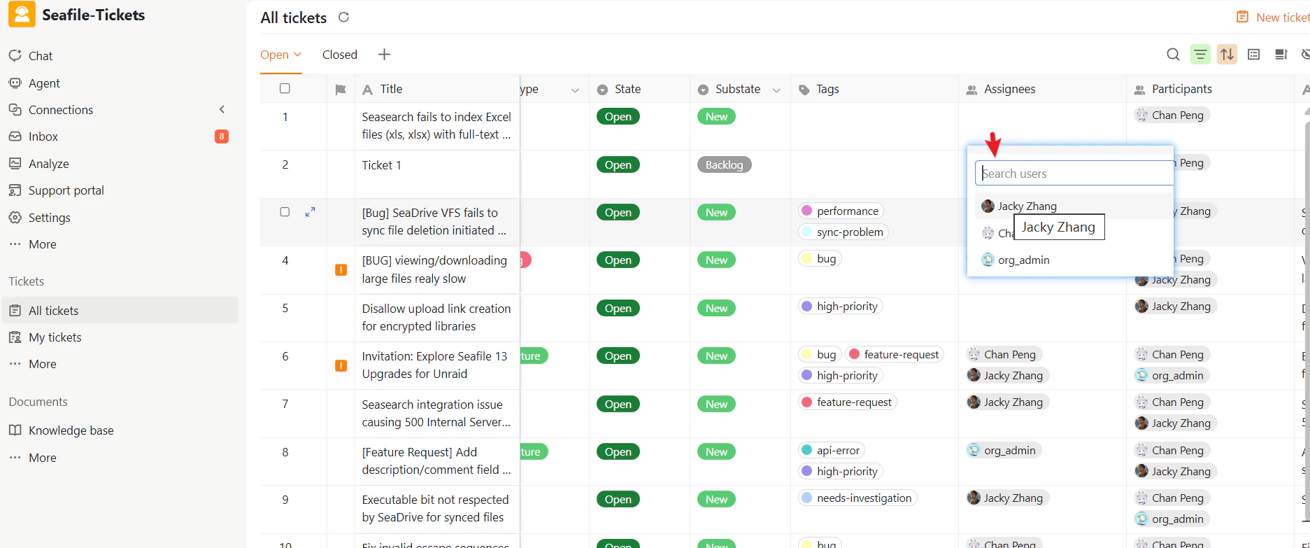The height and width of the screenshot is (548, 1310).
Task: Open the Support portal
Action: [66, 190]
